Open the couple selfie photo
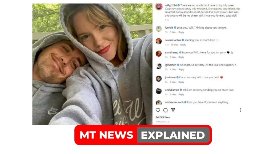 [92, 64]
